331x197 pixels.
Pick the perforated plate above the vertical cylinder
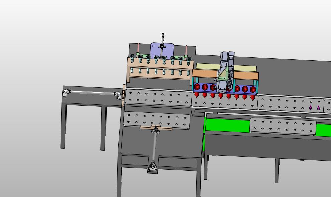coord(157,120)
